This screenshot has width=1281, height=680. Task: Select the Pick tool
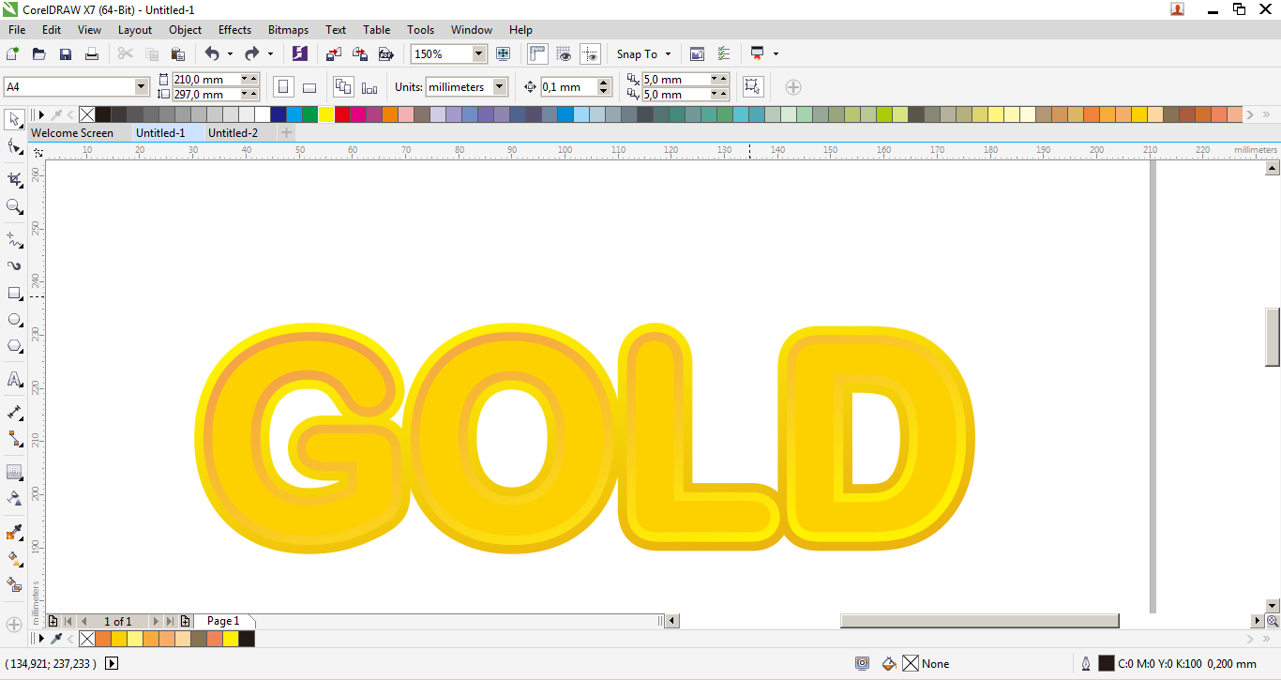pos(13,119)
